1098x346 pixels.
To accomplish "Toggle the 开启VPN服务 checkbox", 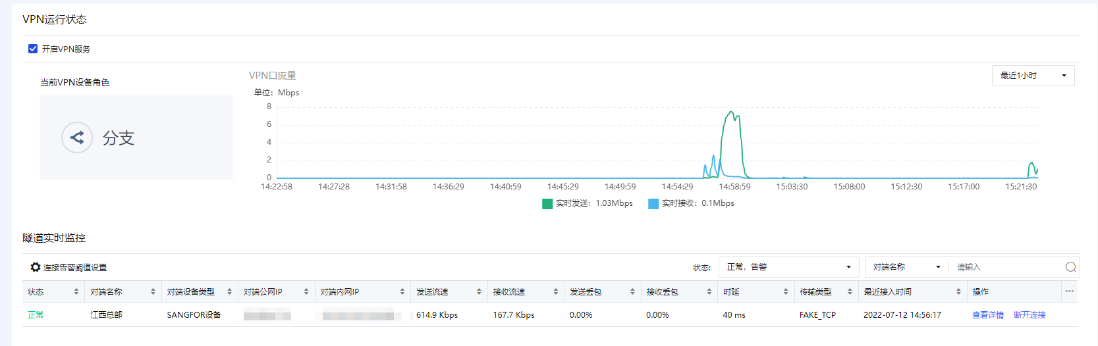I will pos(33,49).
